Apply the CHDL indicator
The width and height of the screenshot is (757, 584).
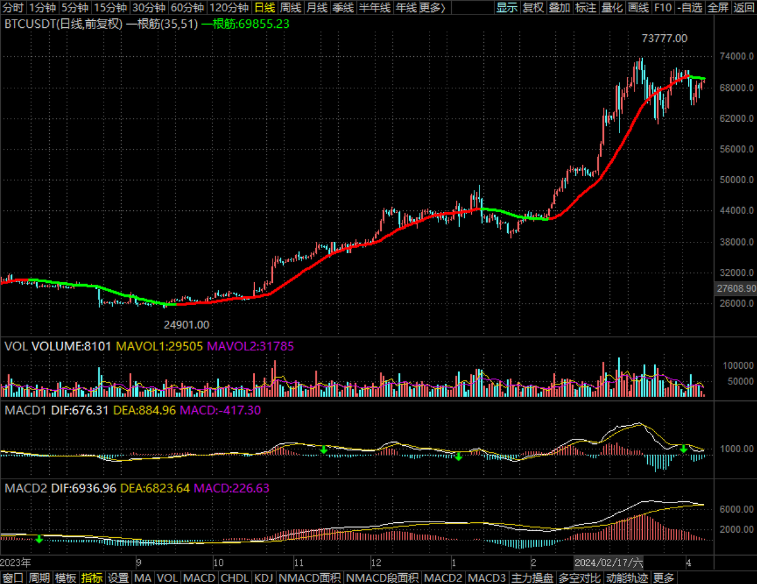[235, 578]
